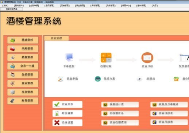Open 营业月报表 report
Image resolution: width=189 pixels, height=133 pixels.
[169, 122]
